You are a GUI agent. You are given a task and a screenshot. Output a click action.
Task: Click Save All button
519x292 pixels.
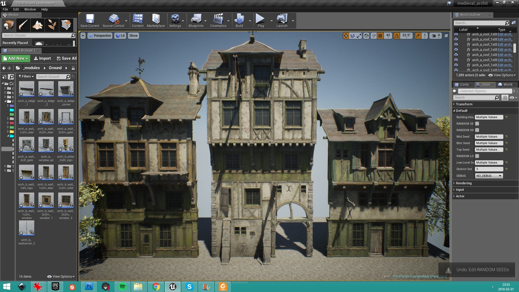67,58
